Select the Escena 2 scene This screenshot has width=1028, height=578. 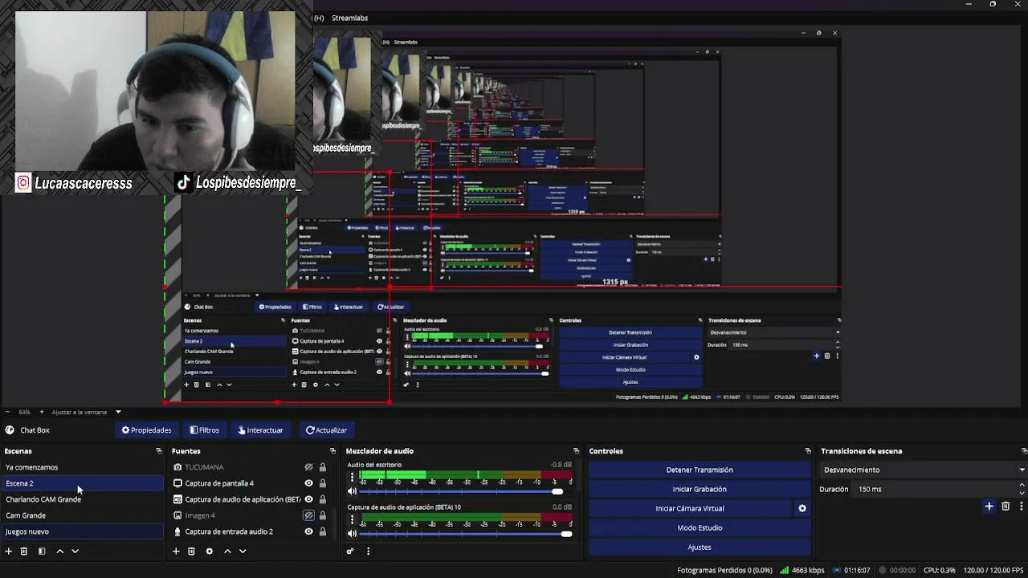click(82, 483)
